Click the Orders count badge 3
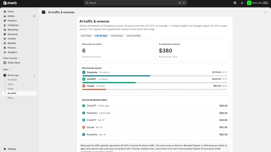 [34, 16]
